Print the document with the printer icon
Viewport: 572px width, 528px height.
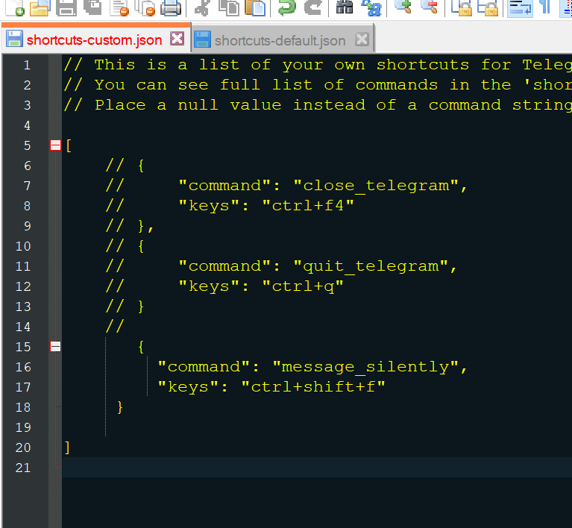point(171,7)
